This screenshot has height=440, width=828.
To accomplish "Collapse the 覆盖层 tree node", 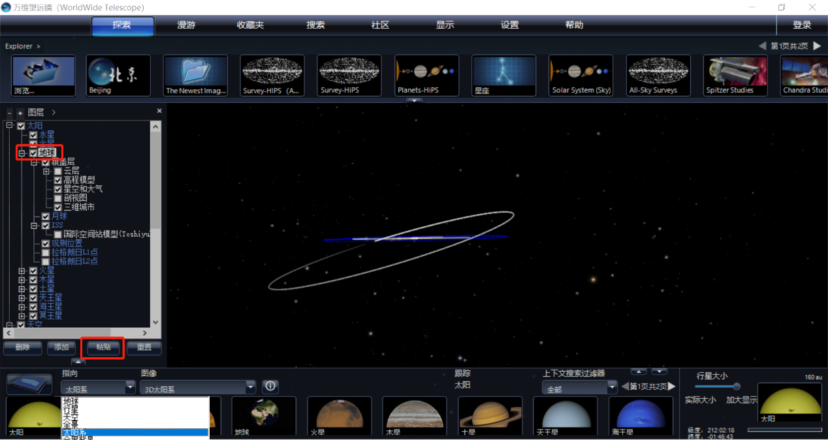I will click(x=34, y=162).
